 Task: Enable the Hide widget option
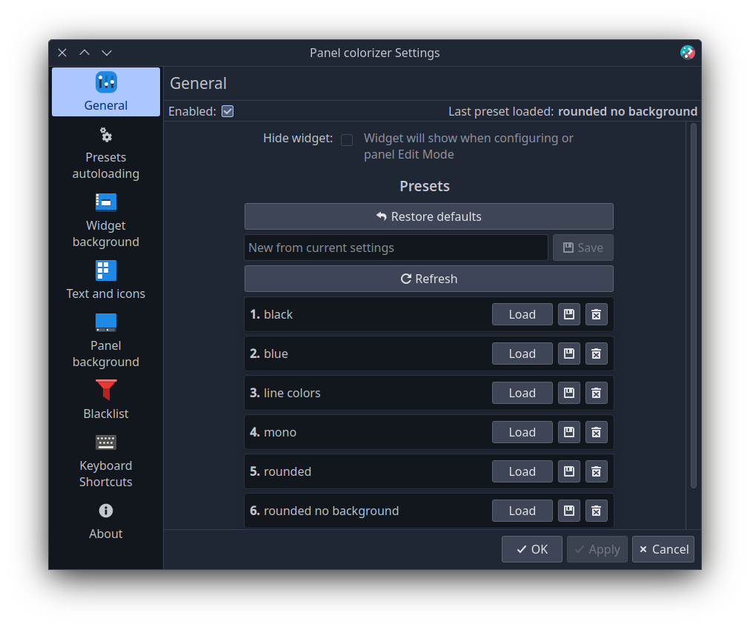click(347, 139)
